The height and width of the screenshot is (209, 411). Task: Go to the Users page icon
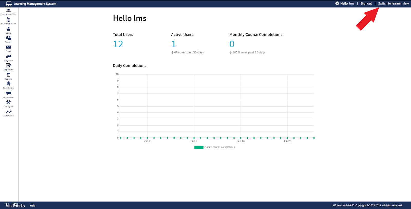[x=8, y=29]
